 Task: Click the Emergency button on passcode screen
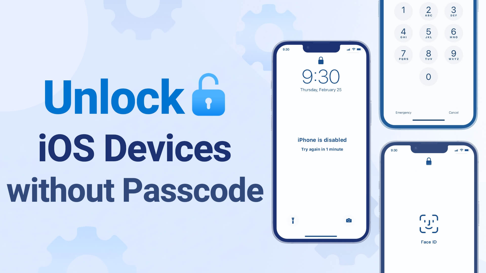[403, 112]
